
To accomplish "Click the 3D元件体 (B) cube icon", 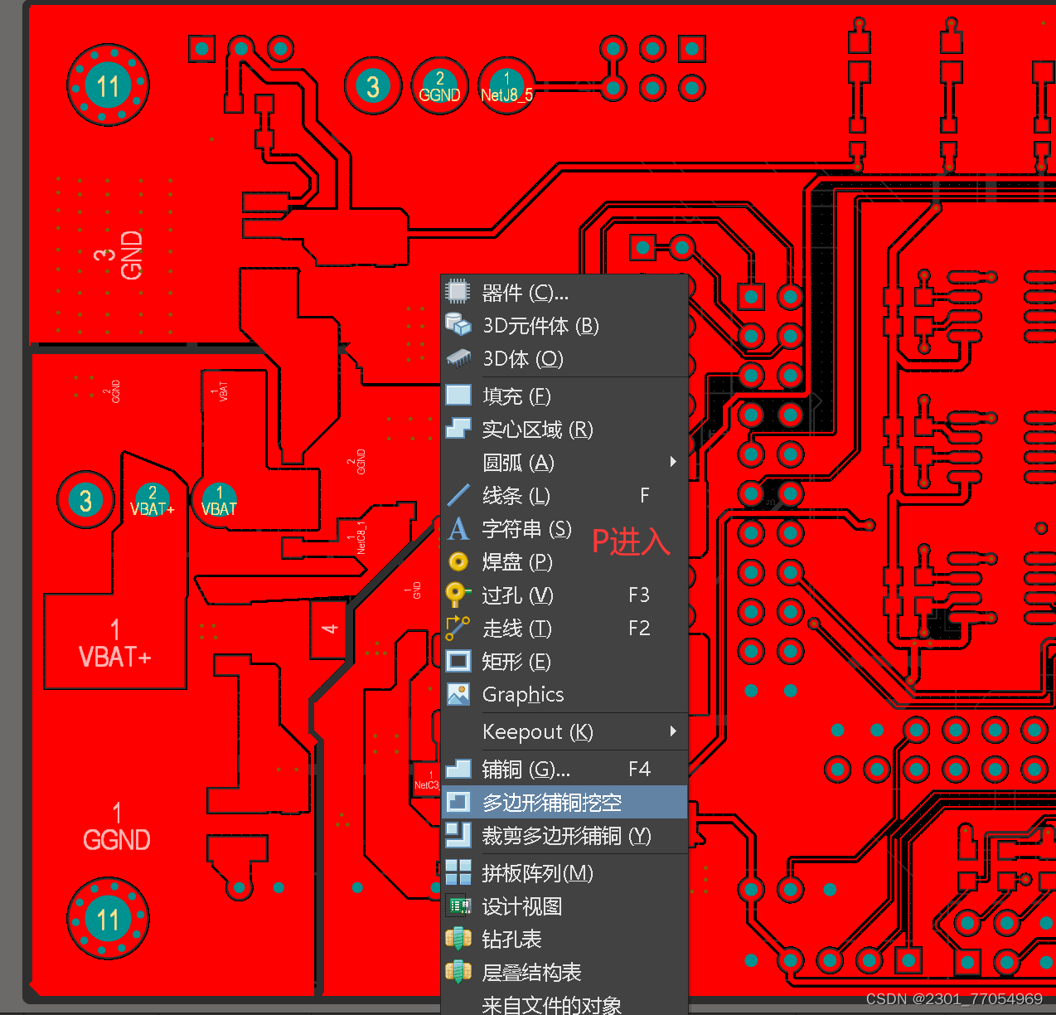I will [458, 325].
